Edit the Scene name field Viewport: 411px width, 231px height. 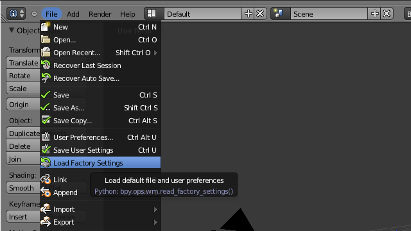coord(329,14)
